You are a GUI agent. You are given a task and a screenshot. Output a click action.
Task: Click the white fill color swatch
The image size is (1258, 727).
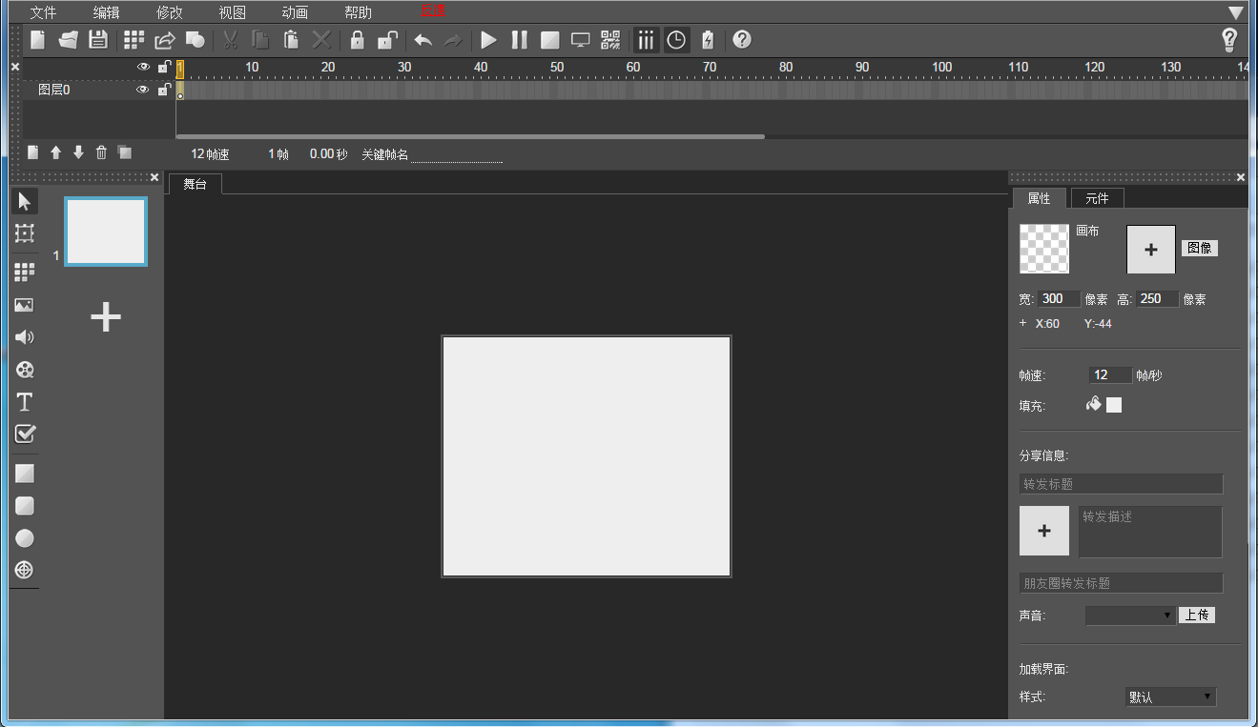pyautogui.click(x=1114, y=405)
